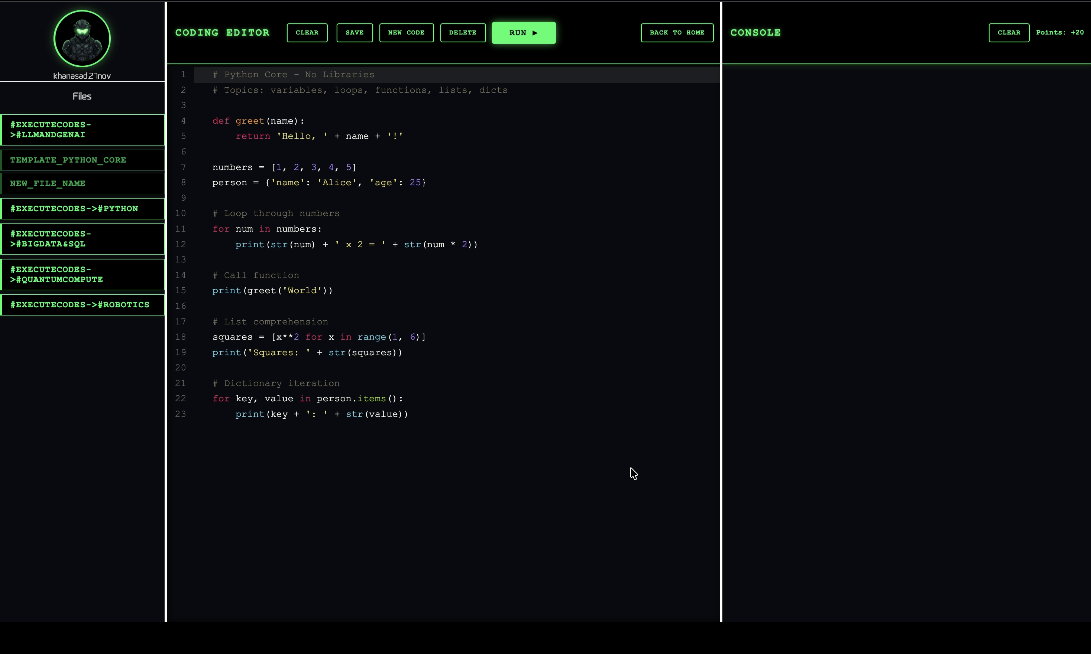This screenshot has height=654, width=1091.
Task: Click the print(key + ': ' line
Action: (x=322, y=414)
